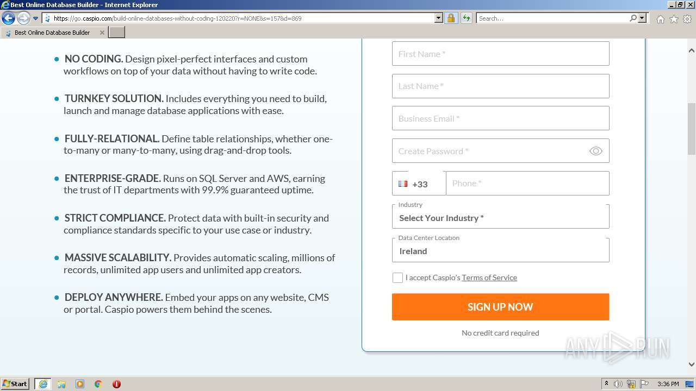Open search provider dropdown arrow
The height and width of the screenshot is (391, 696).
642,18
